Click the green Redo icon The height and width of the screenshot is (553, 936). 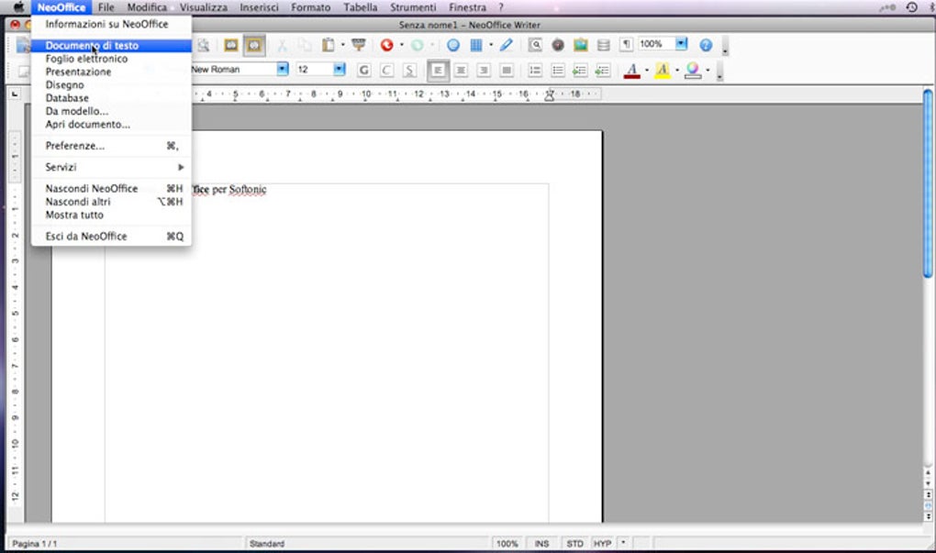pyautogui.click(x=418, y=45)
